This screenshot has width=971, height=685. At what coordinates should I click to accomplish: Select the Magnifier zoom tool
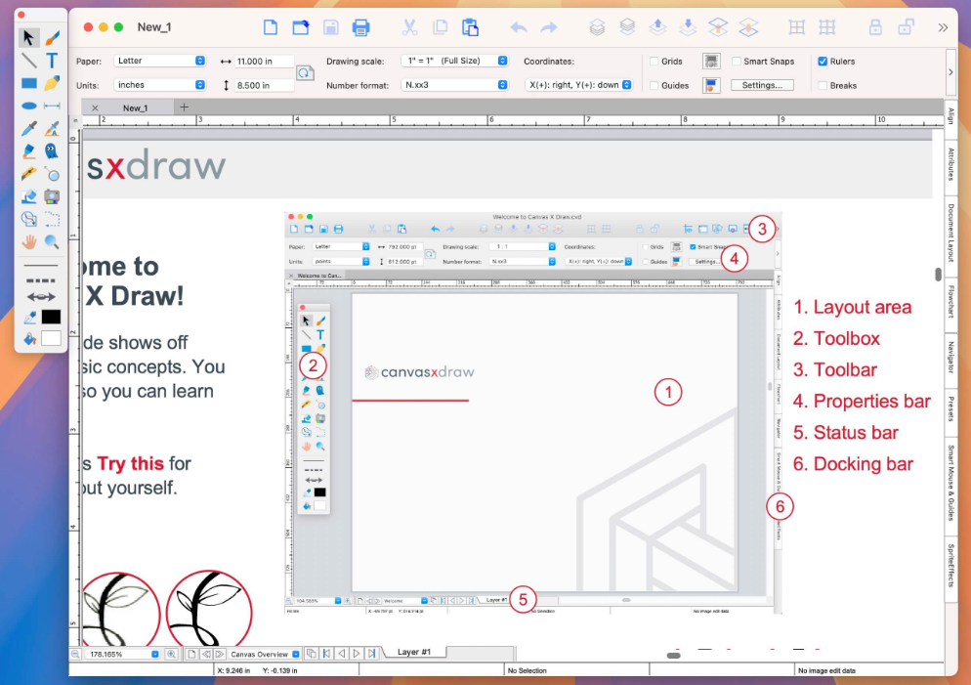tap(52, 241)
